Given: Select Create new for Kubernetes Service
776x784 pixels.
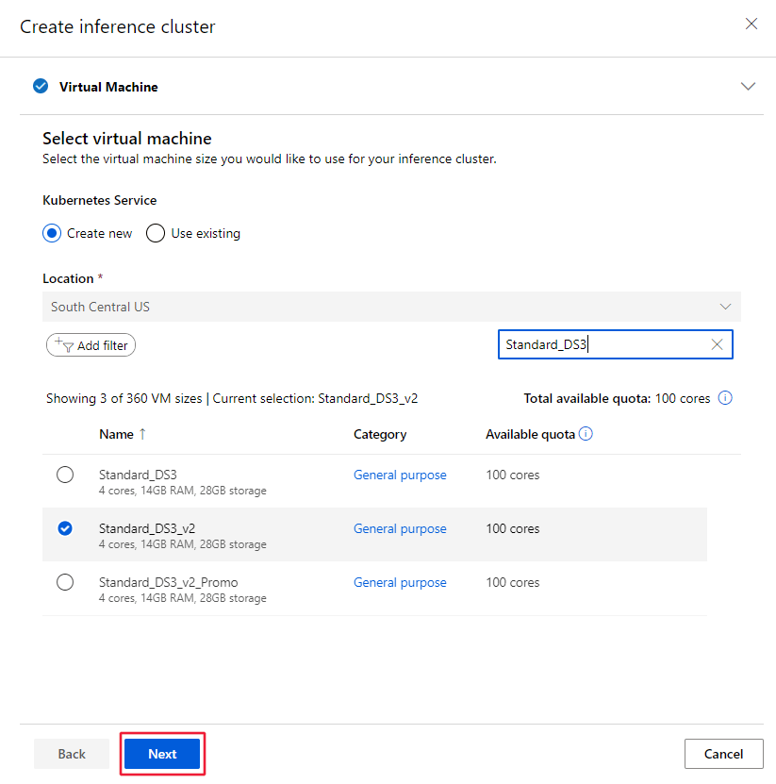Looking at the screenshot, I should [52, 233].
